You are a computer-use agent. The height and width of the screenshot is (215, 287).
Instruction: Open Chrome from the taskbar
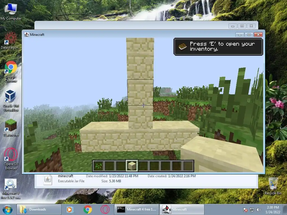pos(88,209)
